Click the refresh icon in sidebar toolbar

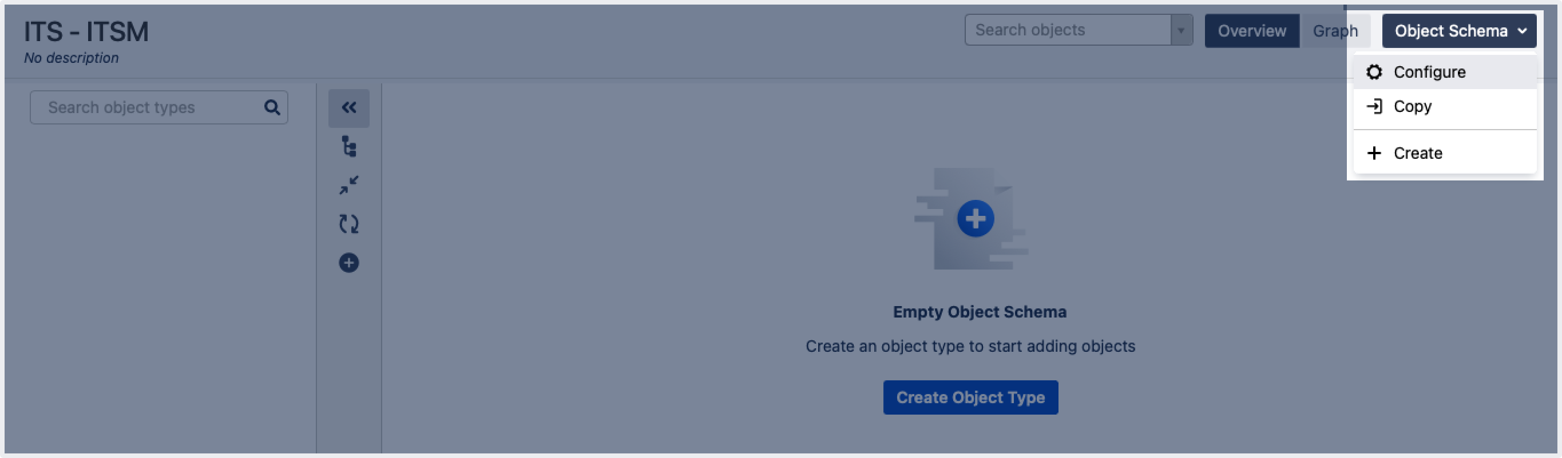(348, 224)
